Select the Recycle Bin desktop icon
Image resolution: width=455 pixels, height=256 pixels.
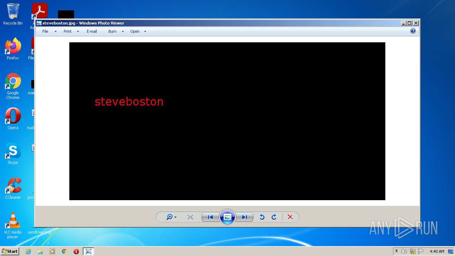[x=13, y=14]
